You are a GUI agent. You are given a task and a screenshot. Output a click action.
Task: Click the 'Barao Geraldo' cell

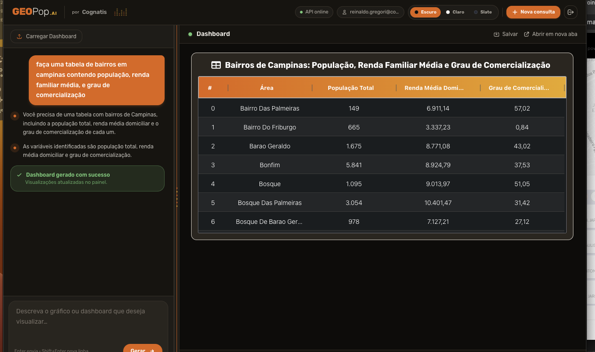(x=270, y=146)
